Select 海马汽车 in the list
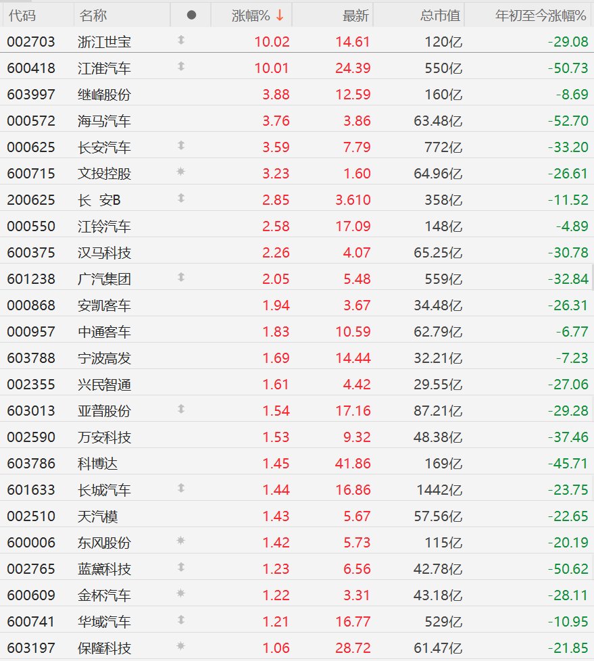Viewport: 594px width, 661px height. [105, 121]
